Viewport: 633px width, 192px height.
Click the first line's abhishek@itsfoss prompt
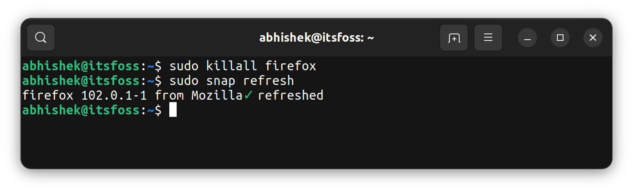point(81,66)
